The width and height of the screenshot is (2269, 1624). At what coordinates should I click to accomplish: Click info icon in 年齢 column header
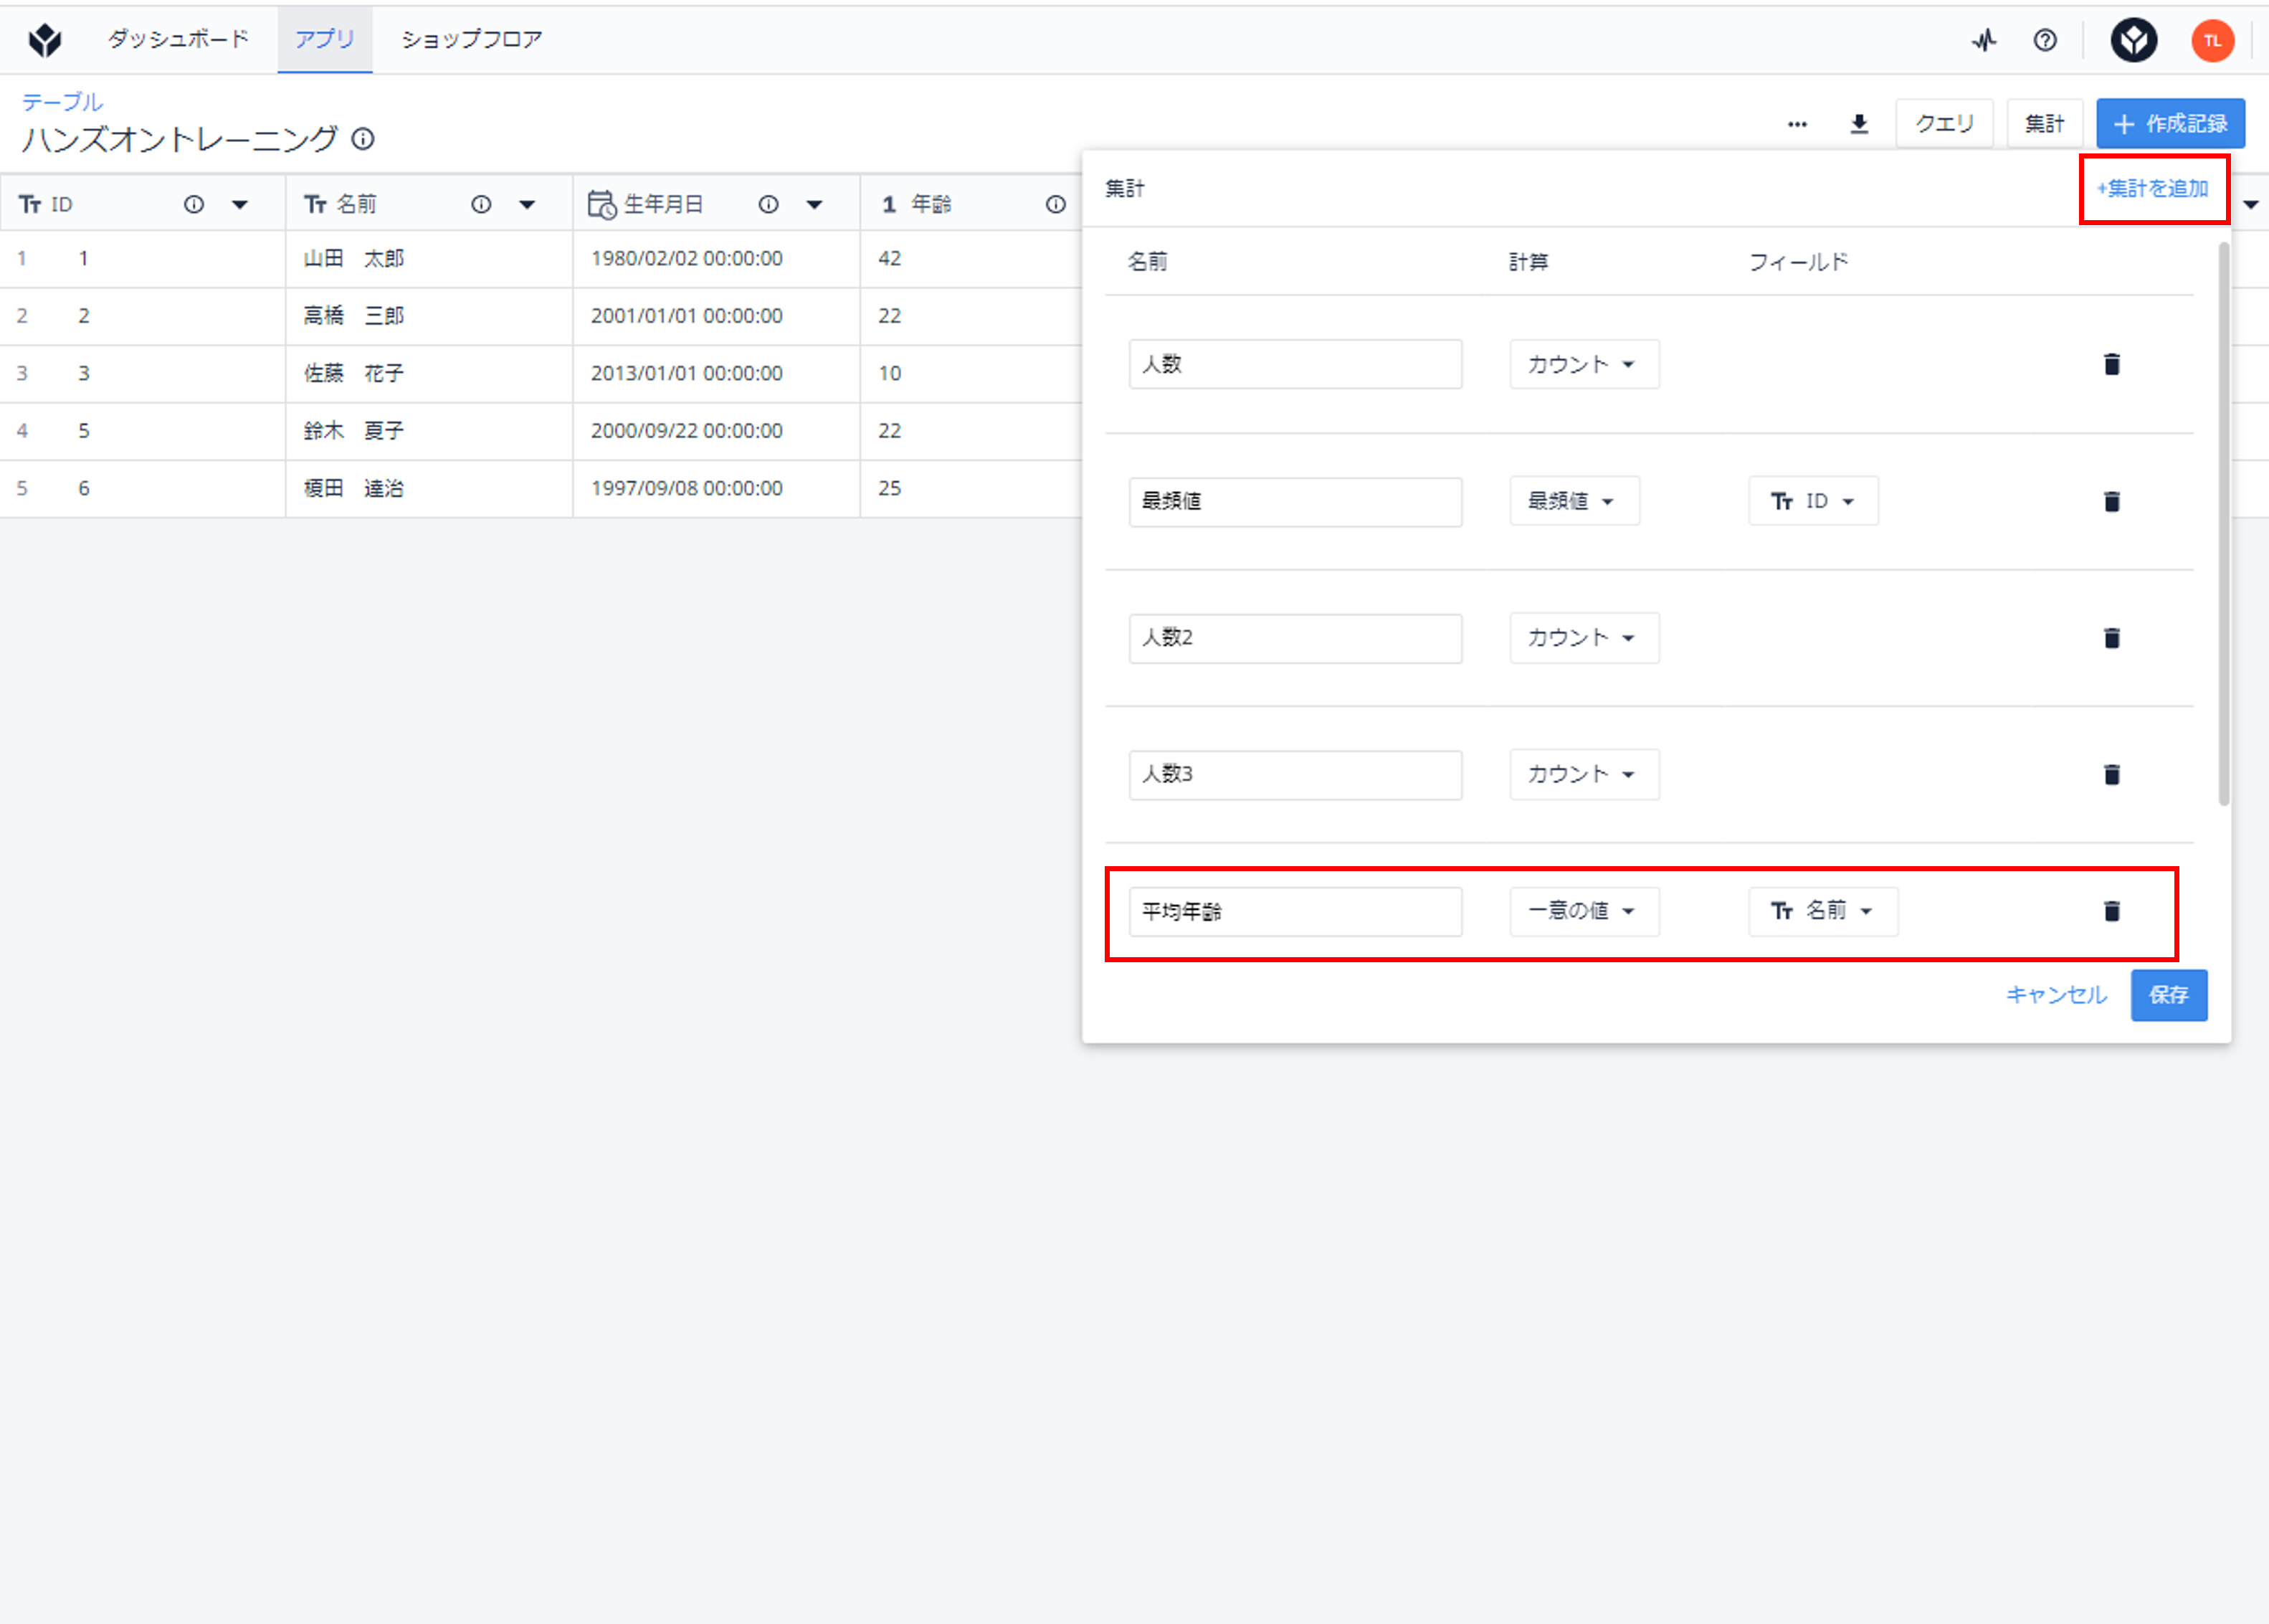click(x=1056, y=204)
